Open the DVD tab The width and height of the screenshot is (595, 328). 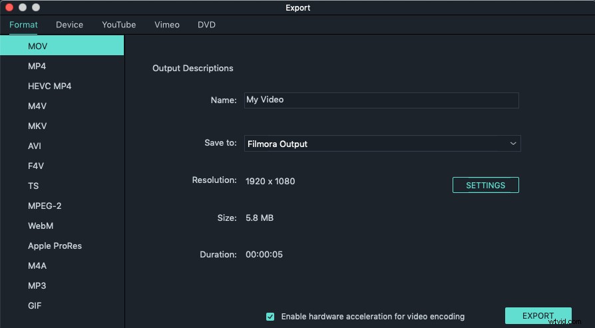(x=206, y=25)
